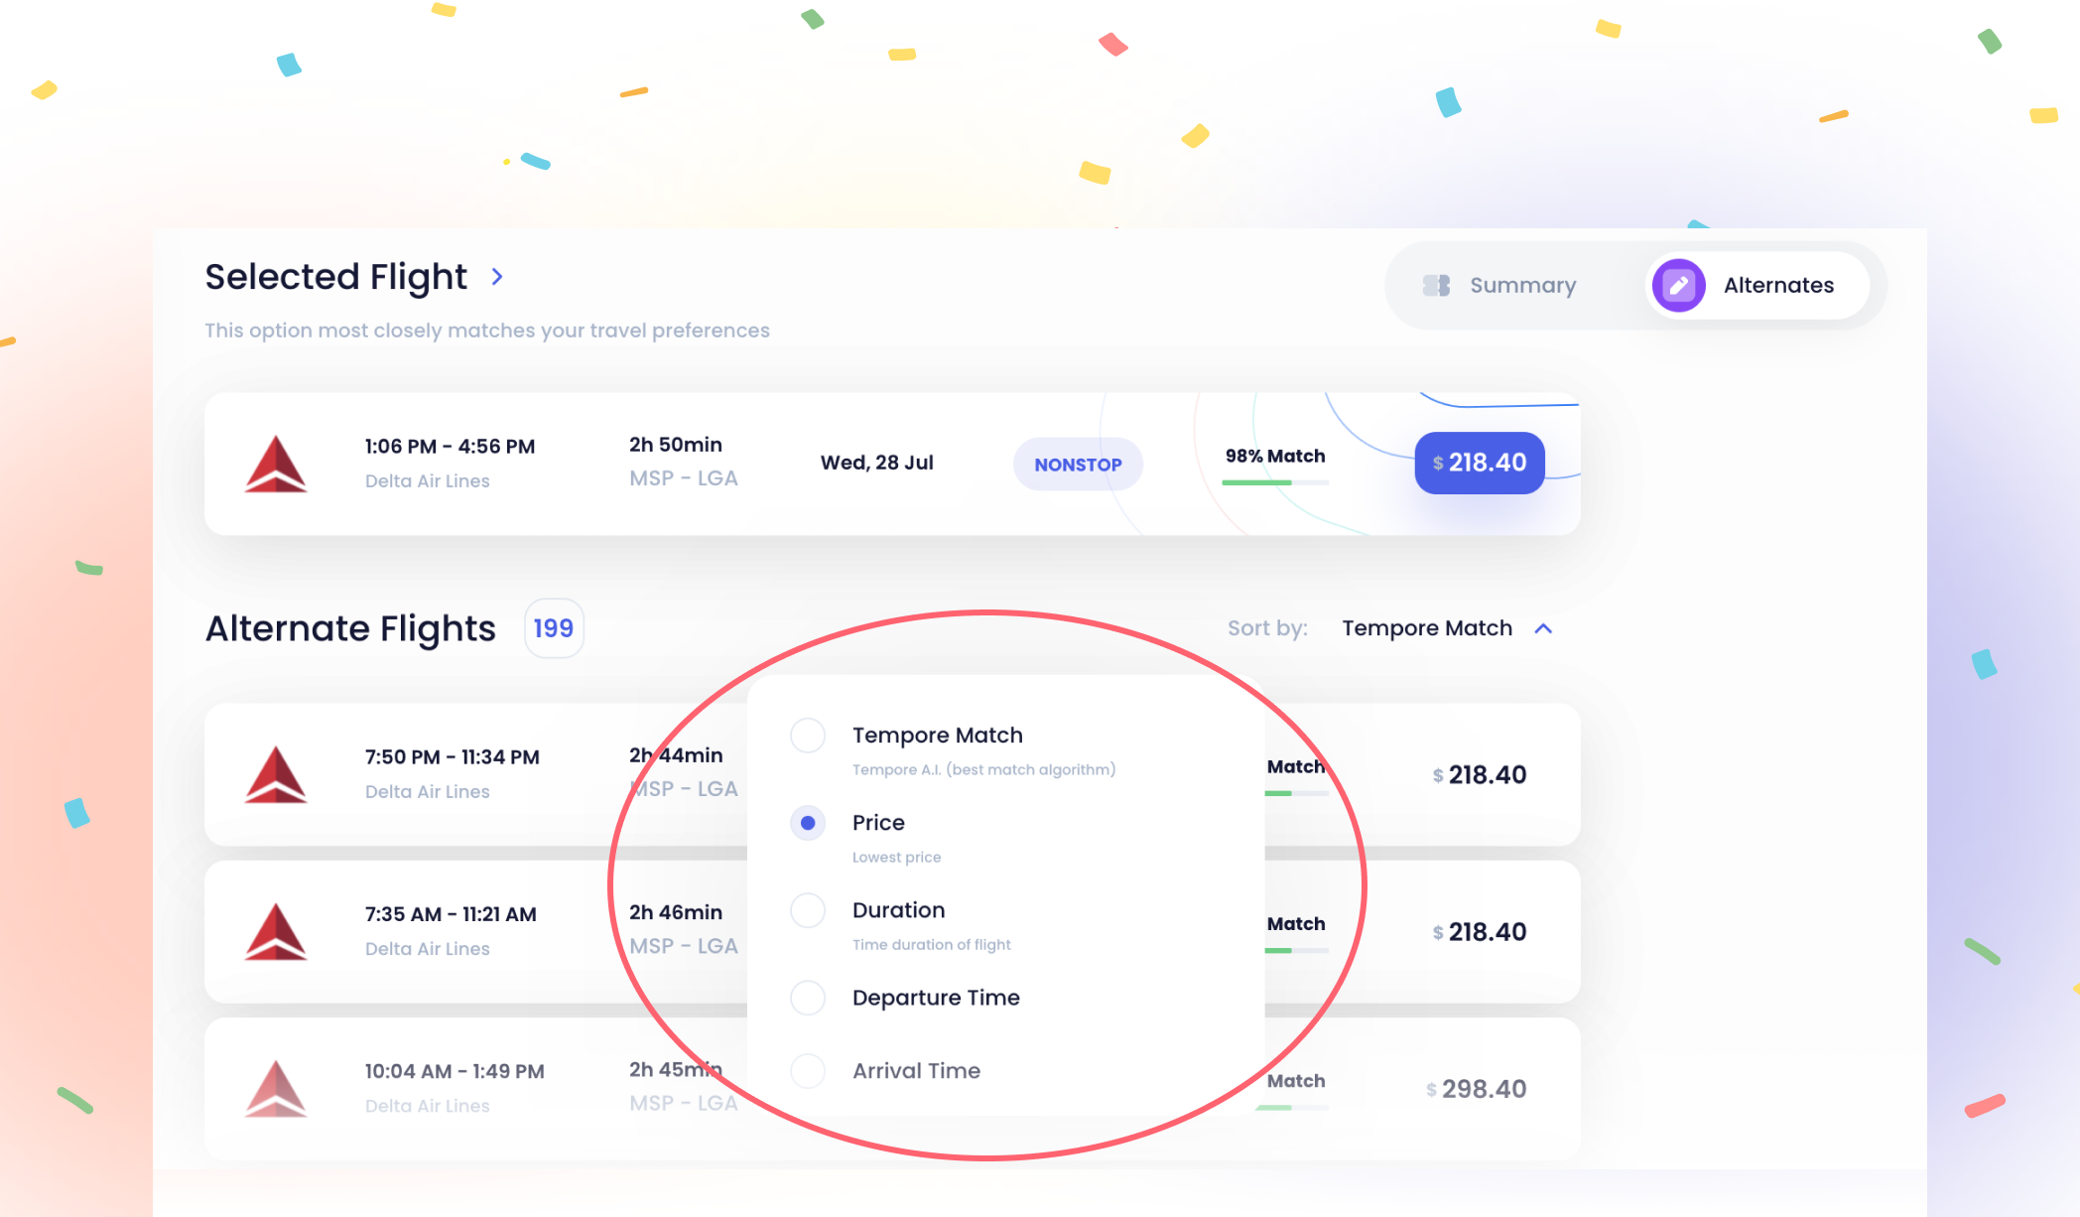Choose the Duration radio button

click(x=808, y=910)
